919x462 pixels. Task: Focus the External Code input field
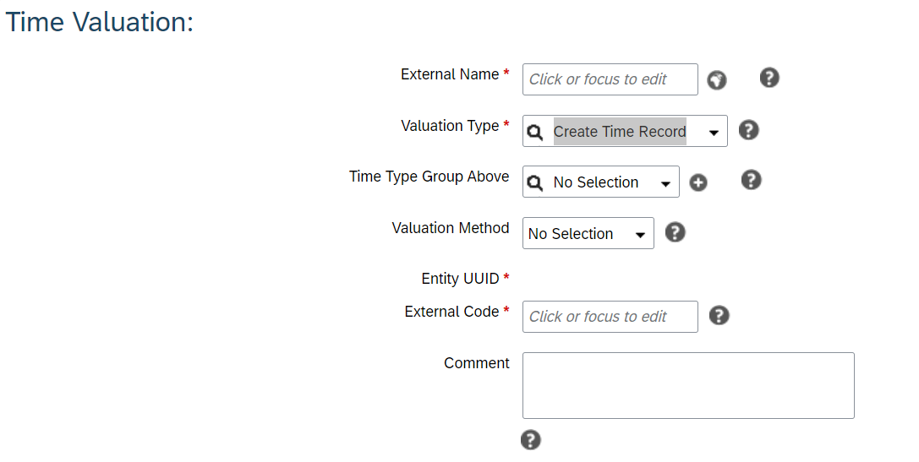click(x=610, y=316)
